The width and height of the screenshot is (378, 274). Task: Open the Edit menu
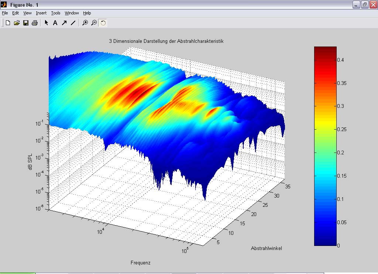click(16, 13)
